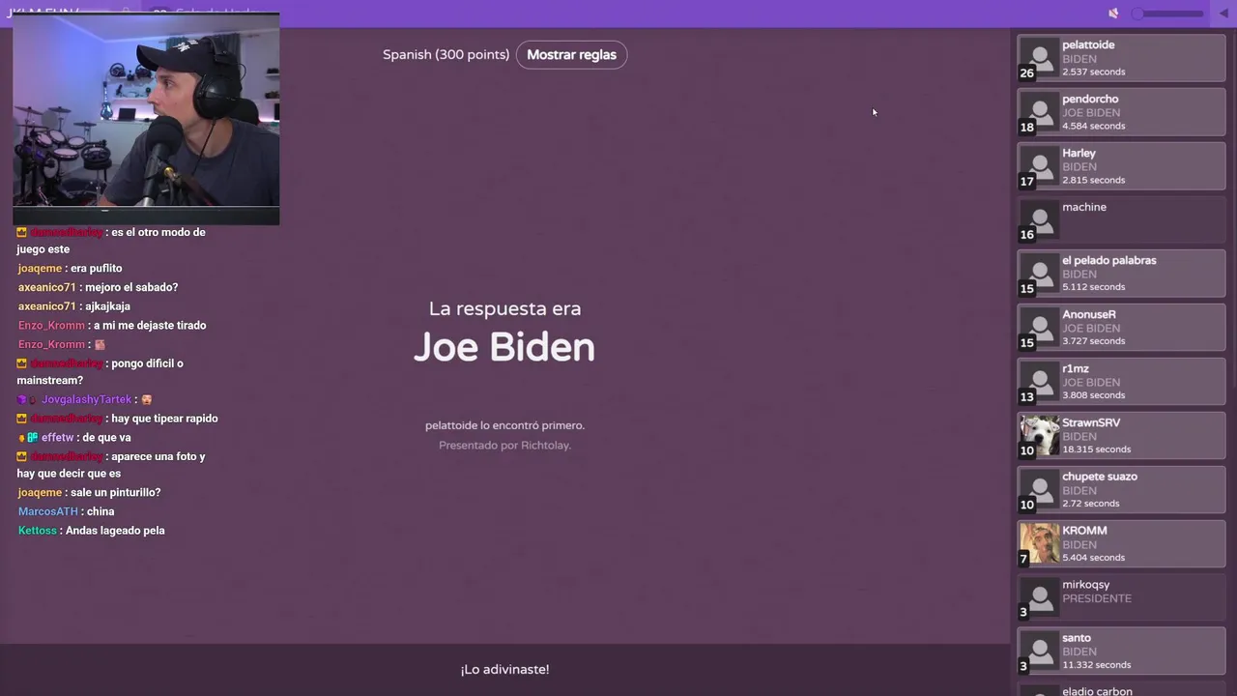1237x696 pixels.
Task: Click chat username axeanico71 on 'mejoro el sabado?'
Action: click(x=46, y=287)
